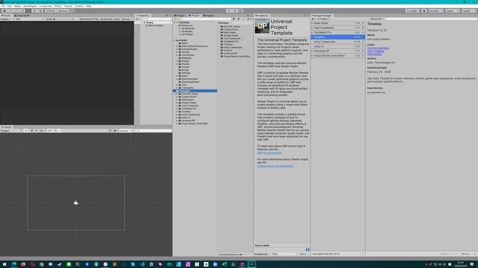The width and height of the screenshot is (478, 268).
Task: Open the Window menu
Action: [x=79, y=6]
